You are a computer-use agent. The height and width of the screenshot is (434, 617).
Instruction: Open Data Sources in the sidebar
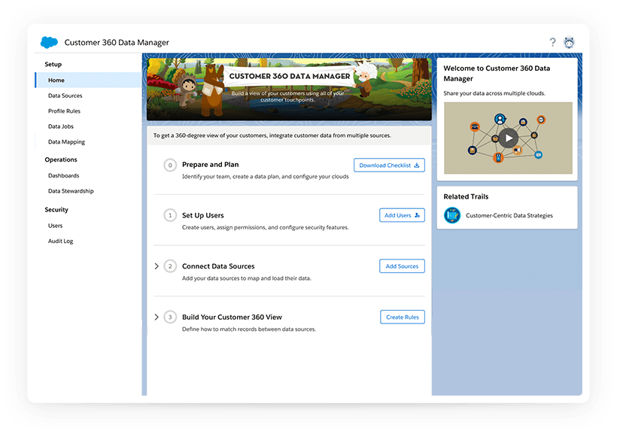click(65, 96)
